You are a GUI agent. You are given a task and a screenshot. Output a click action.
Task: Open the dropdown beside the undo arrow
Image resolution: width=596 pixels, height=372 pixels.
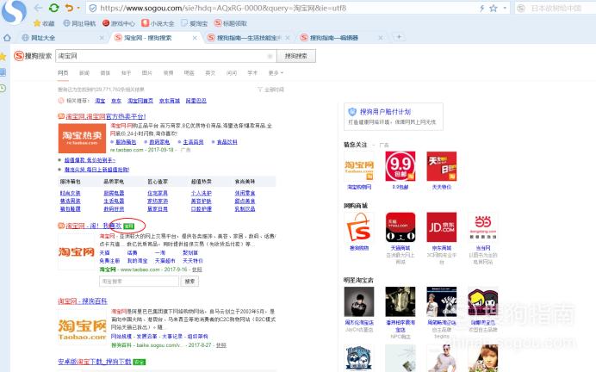(x=78, y=8)
